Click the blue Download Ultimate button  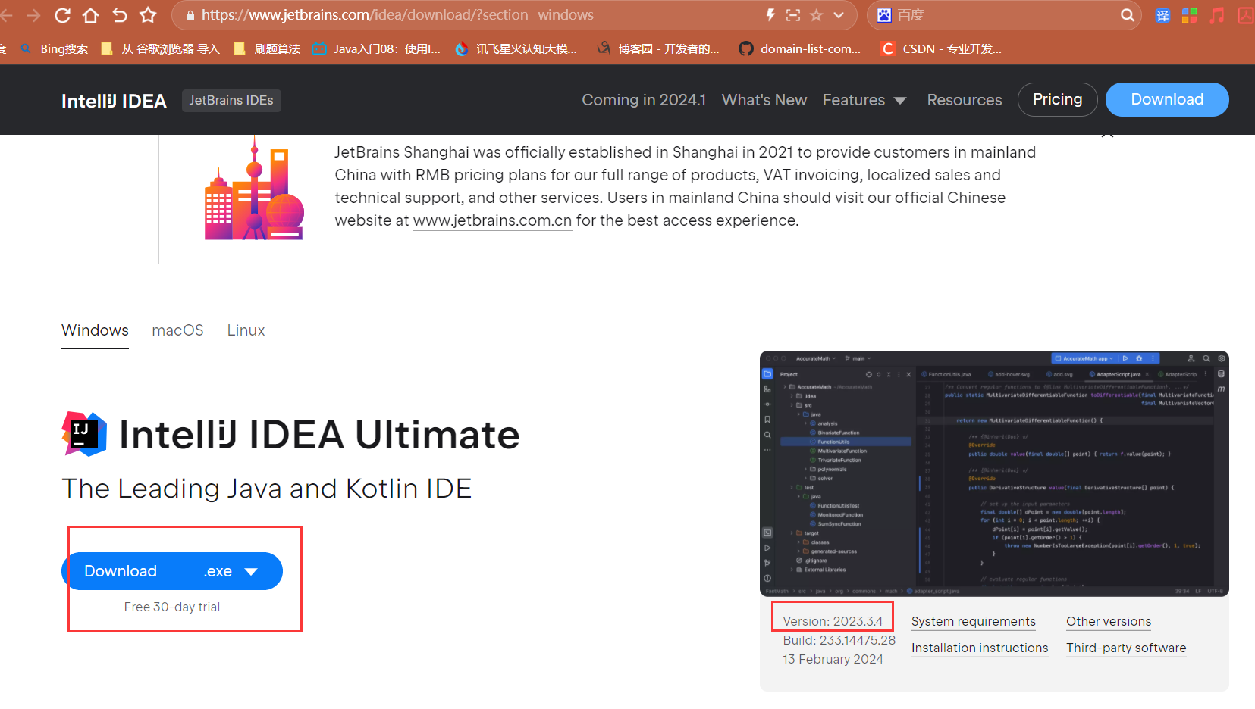coord(121,571)
